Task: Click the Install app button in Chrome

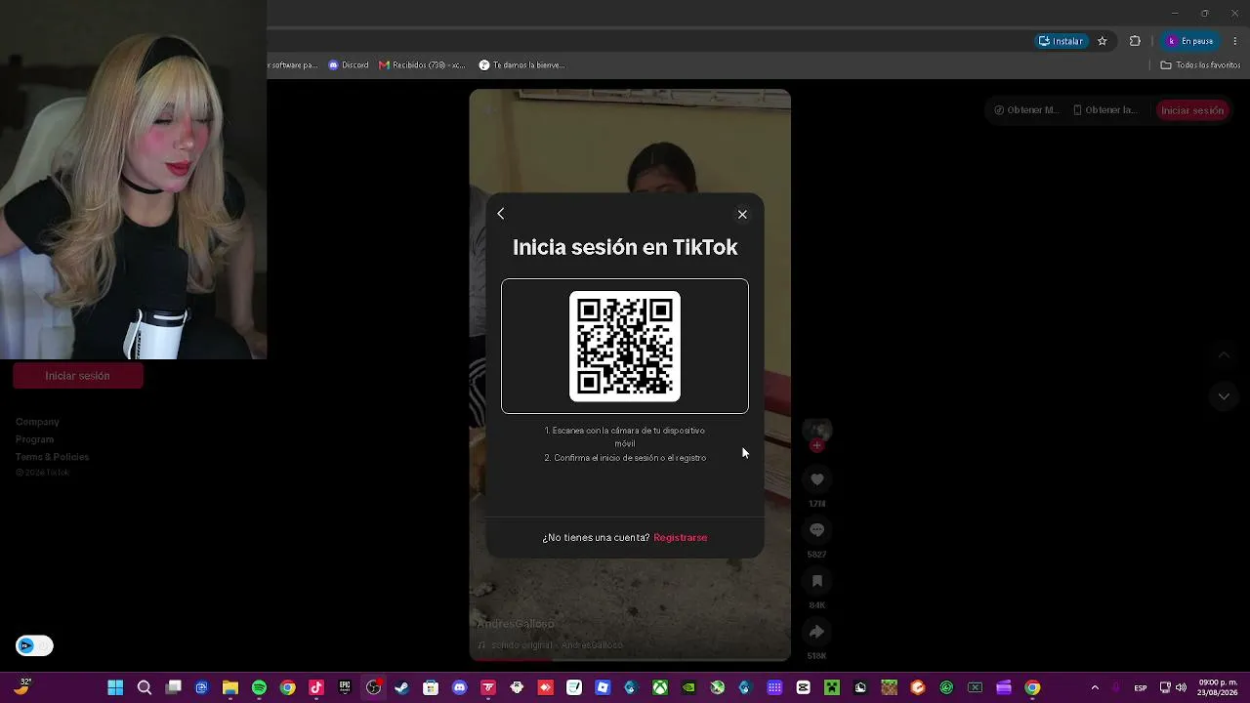Action: (x=1061, y=41)
